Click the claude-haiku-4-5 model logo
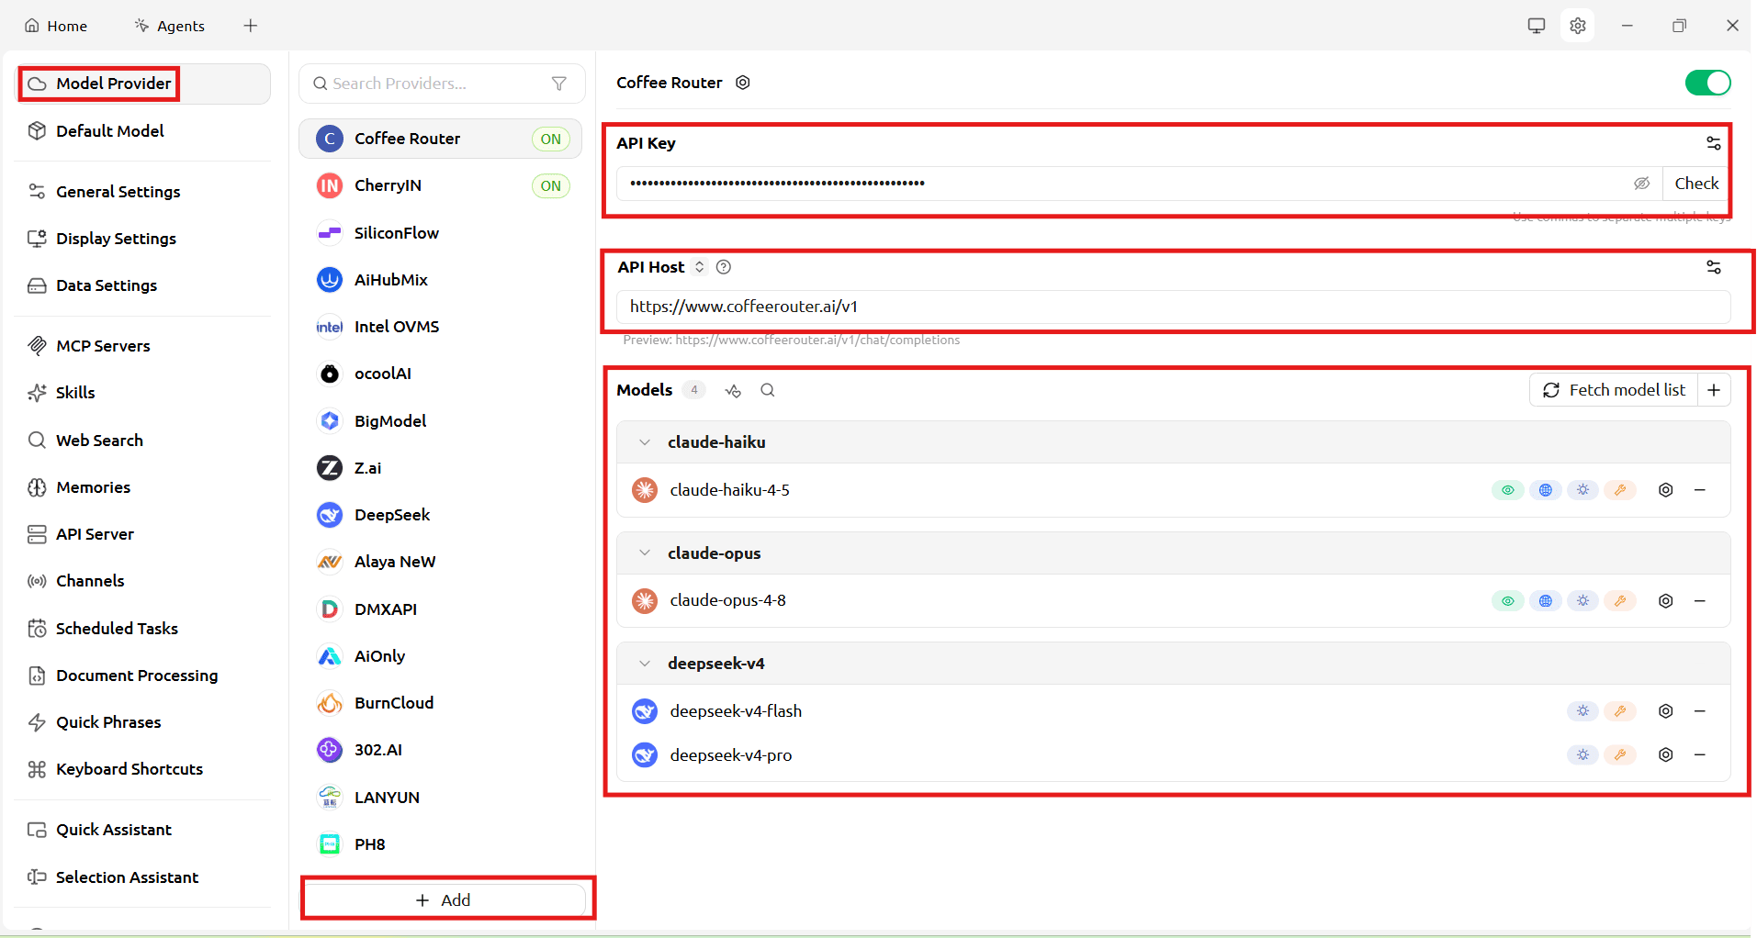The width and height of the screenshot is (1757, 938). (645, 490)
